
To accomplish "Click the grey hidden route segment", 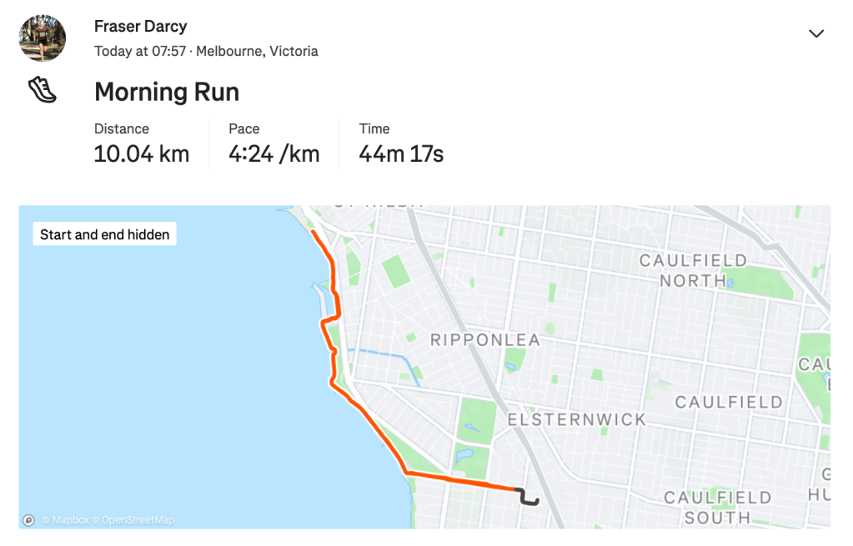I will coord(527,499).
